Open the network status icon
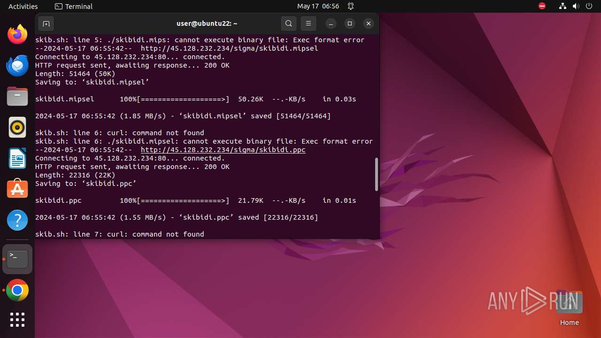This screenshot has width=601, height=338. point(563,6)
